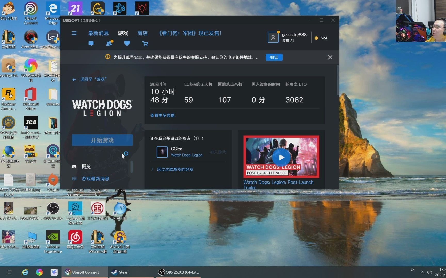Open the shopping cart icon
The height and width of the screenshot is (278, 446).
[x=145, y=44]
